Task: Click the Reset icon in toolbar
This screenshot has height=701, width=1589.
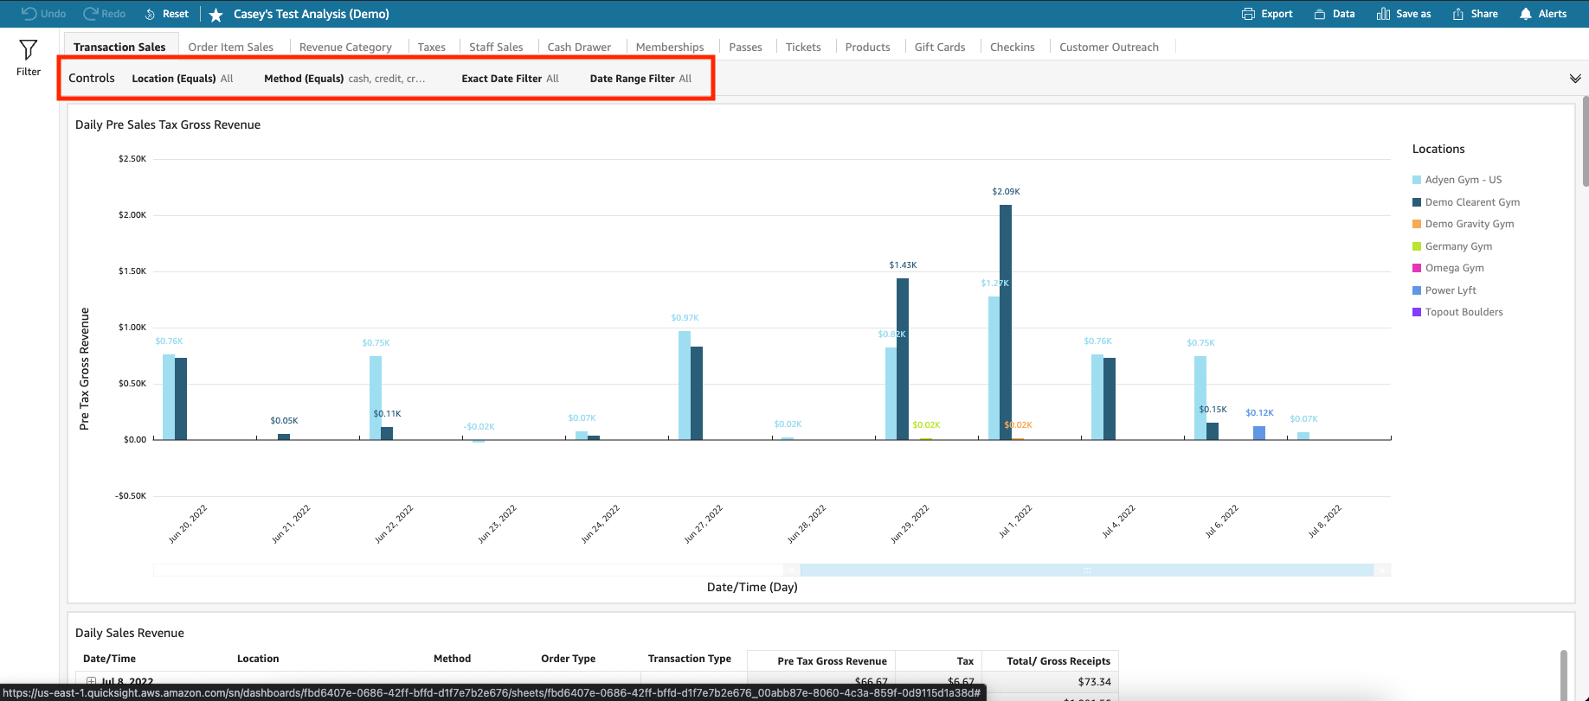Action: pyautogui.click(x=150, y=14)
